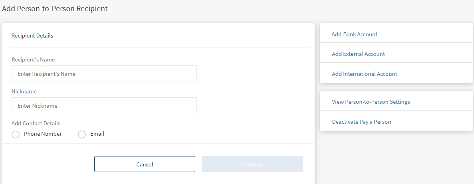Click the 'Enter Recipient's Name' placeholder text

point(46,74)
